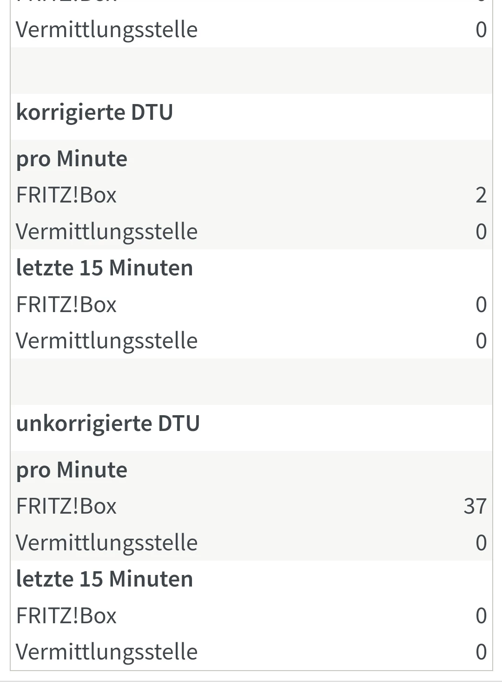This screenshot has height=685, width=502.
Task: Click the FRITZ!Box value 37
Action: 475,506
